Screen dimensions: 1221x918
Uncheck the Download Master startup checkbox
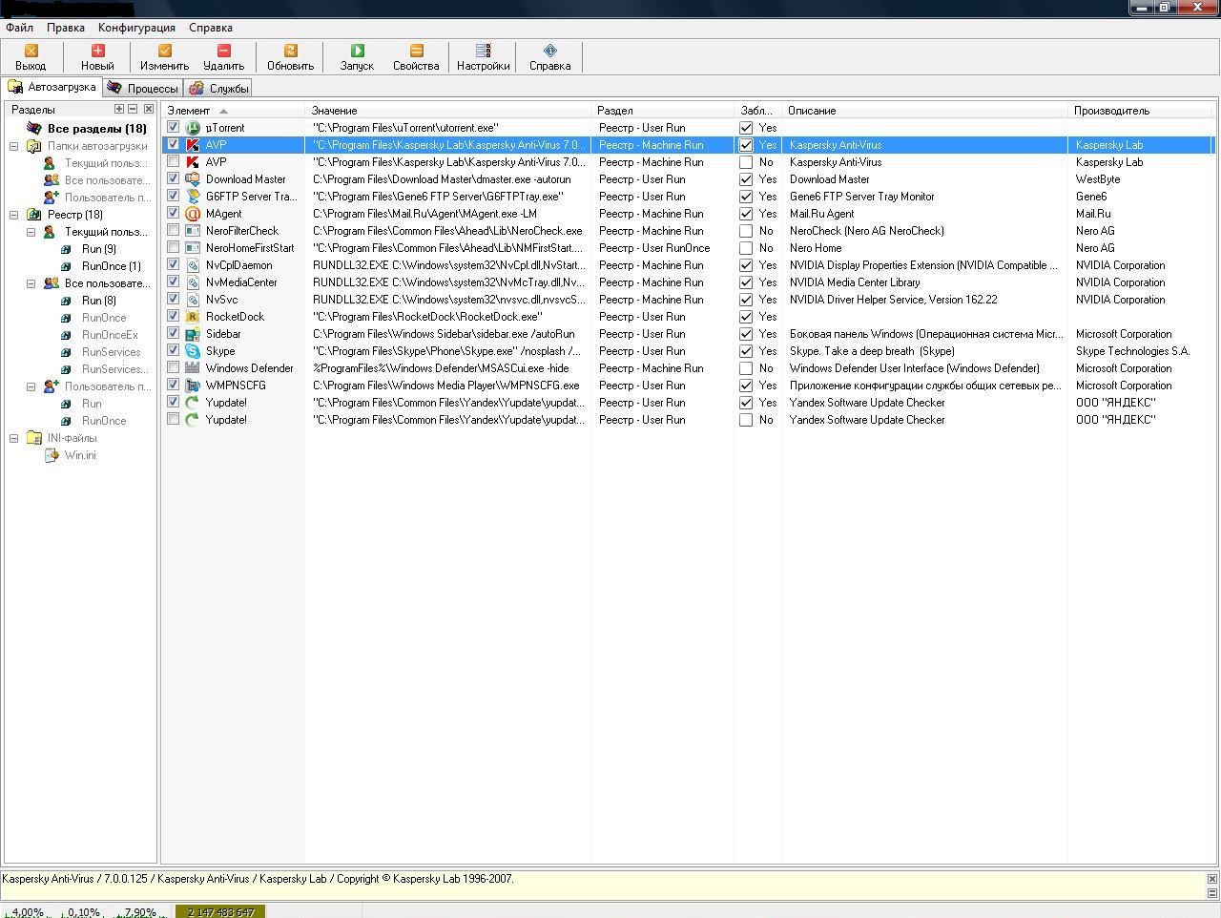pos(173,178)
